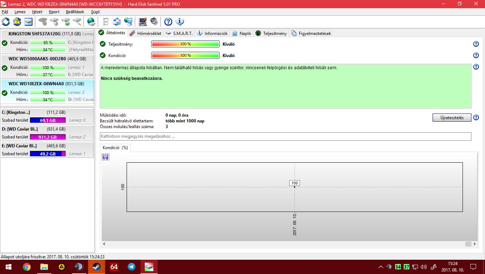This screenshot has width=485, height=274.
Task: Select the KINGSTON SHFS37A120G disk
Action: (x=47, y=42)
